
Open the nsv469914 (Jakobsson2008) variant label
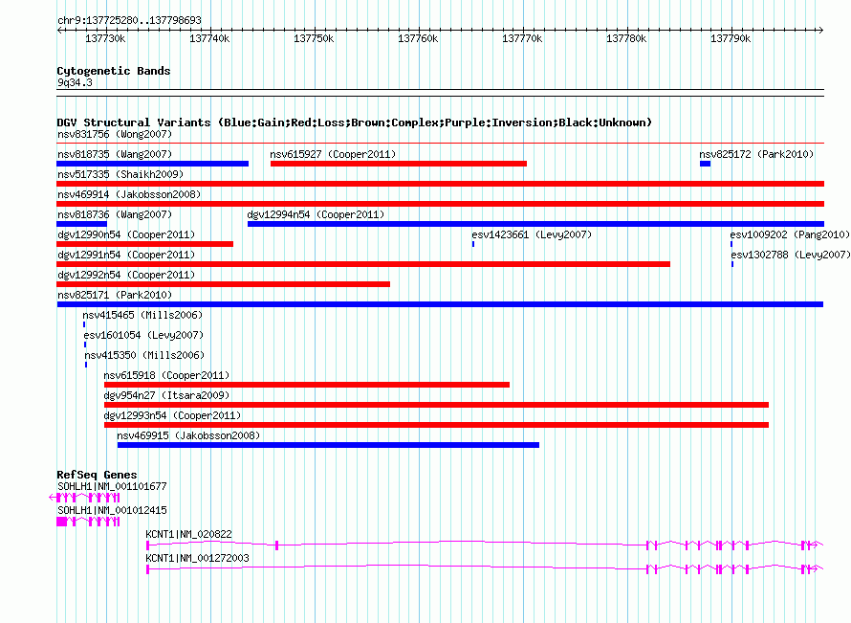point(129,194)
